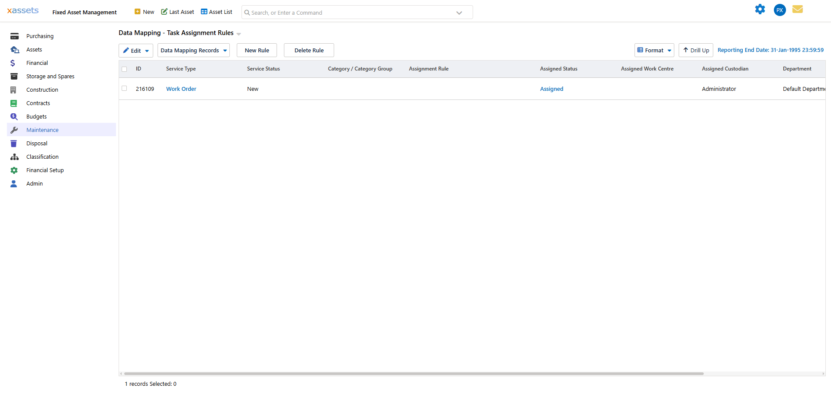Select the Financial dollar icon
This screenshot has height=394, width=831.
pos(14,63)
